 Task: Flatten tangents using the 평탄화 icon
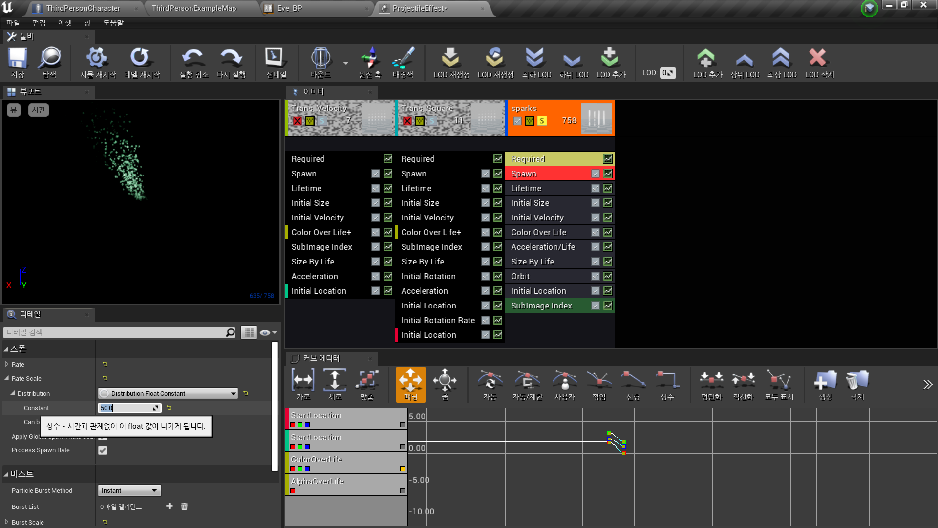click(711, 385)
